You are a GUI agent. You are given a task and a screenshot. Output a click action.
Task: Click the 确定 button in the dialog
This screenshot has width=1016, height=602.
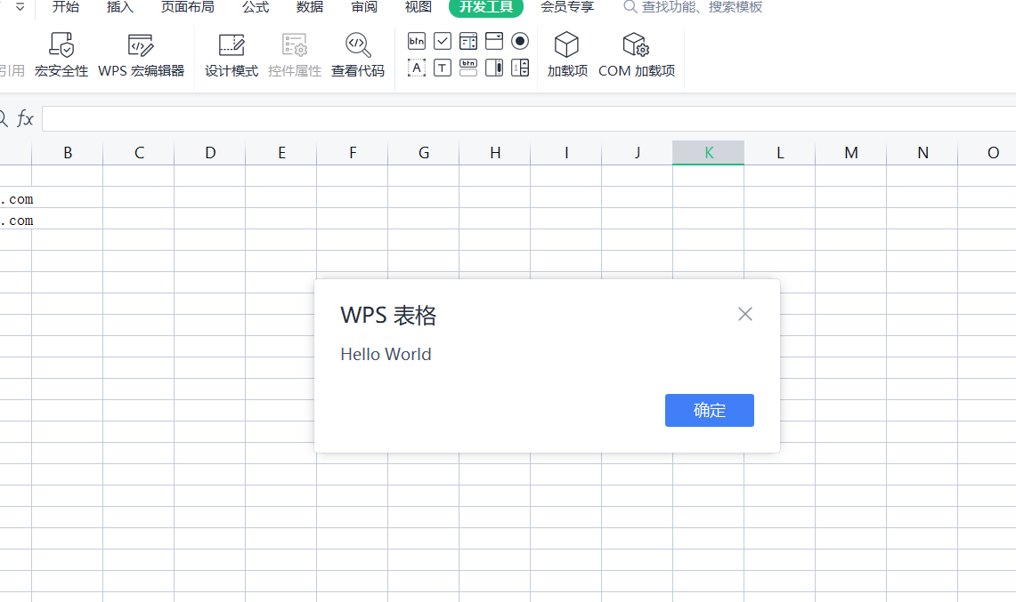[x=709, y=410]
